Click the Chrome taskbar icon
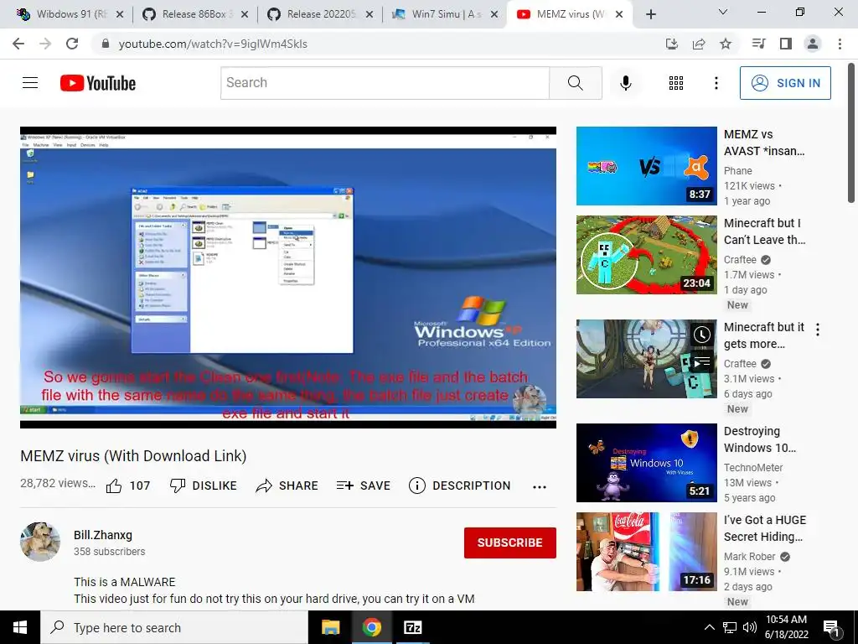This screenshot has width=858, height=644. point(371,627)
